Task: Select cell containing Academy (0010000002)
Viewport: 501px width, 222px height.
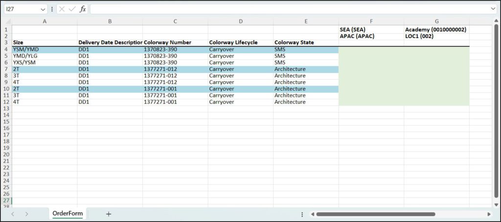Action: (436, 29)
